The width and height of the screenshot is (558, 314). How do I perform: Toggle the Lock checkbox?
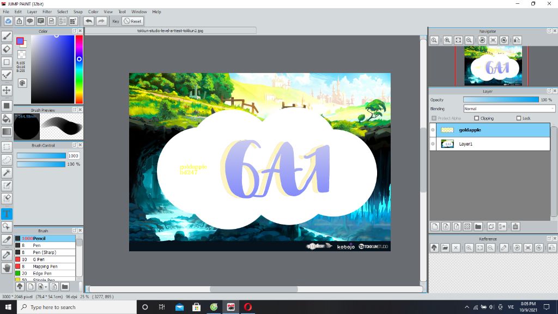point(519,118)
